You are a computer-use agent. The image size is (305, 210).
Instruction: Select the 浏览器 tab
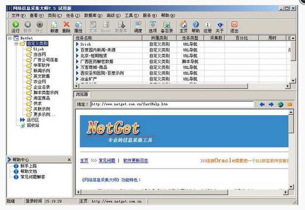click(82, 95)
